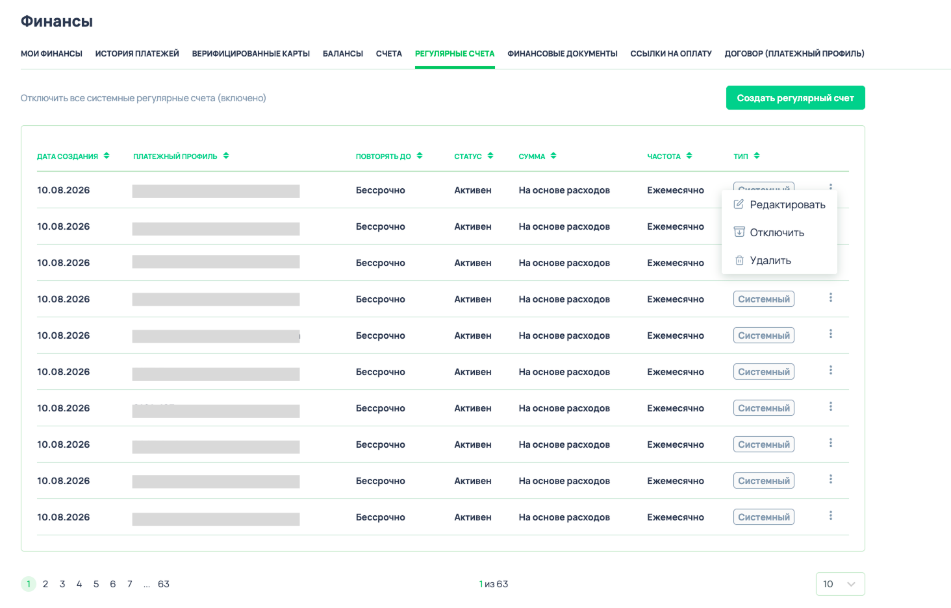Sort by Повторять до column arrows
This screenshot has height=608, width=951.
[420, 156]
